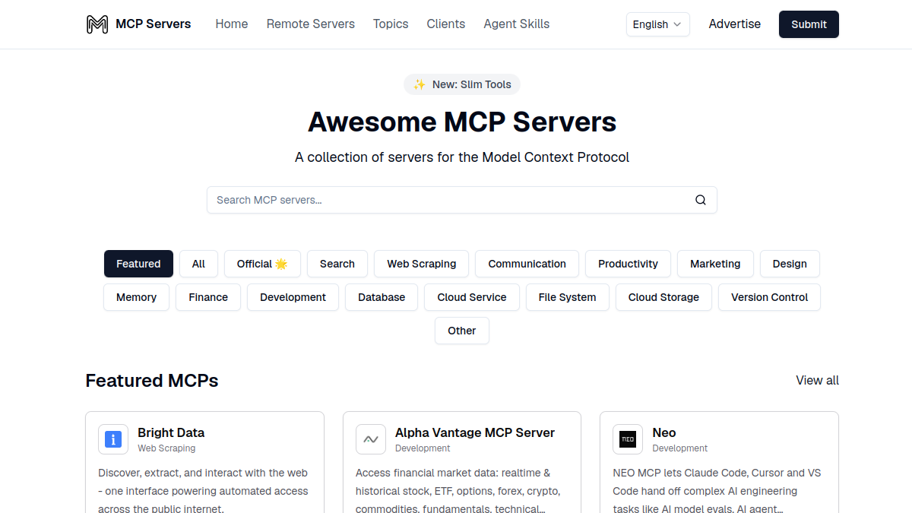Filter by Productivity category
This screenshot has width=912, height=513.
pos(628,264)
